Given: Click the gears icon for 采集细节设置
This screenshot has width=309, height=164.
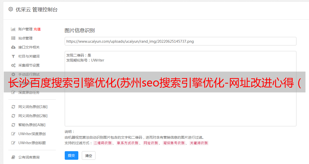Looking at the screenshot, I should click(x=13, y=65).
